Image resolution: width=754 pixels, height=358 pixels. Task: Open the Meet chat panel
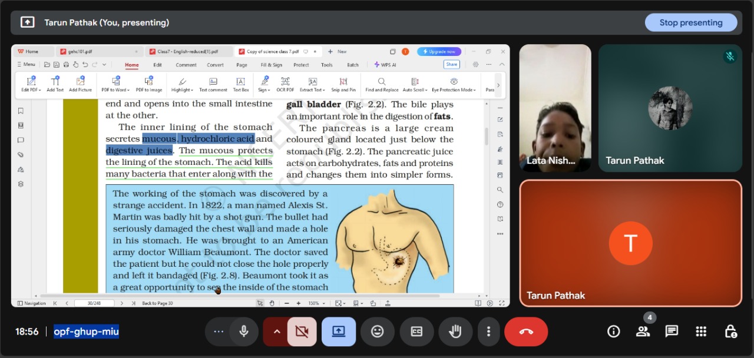[672, 332]
